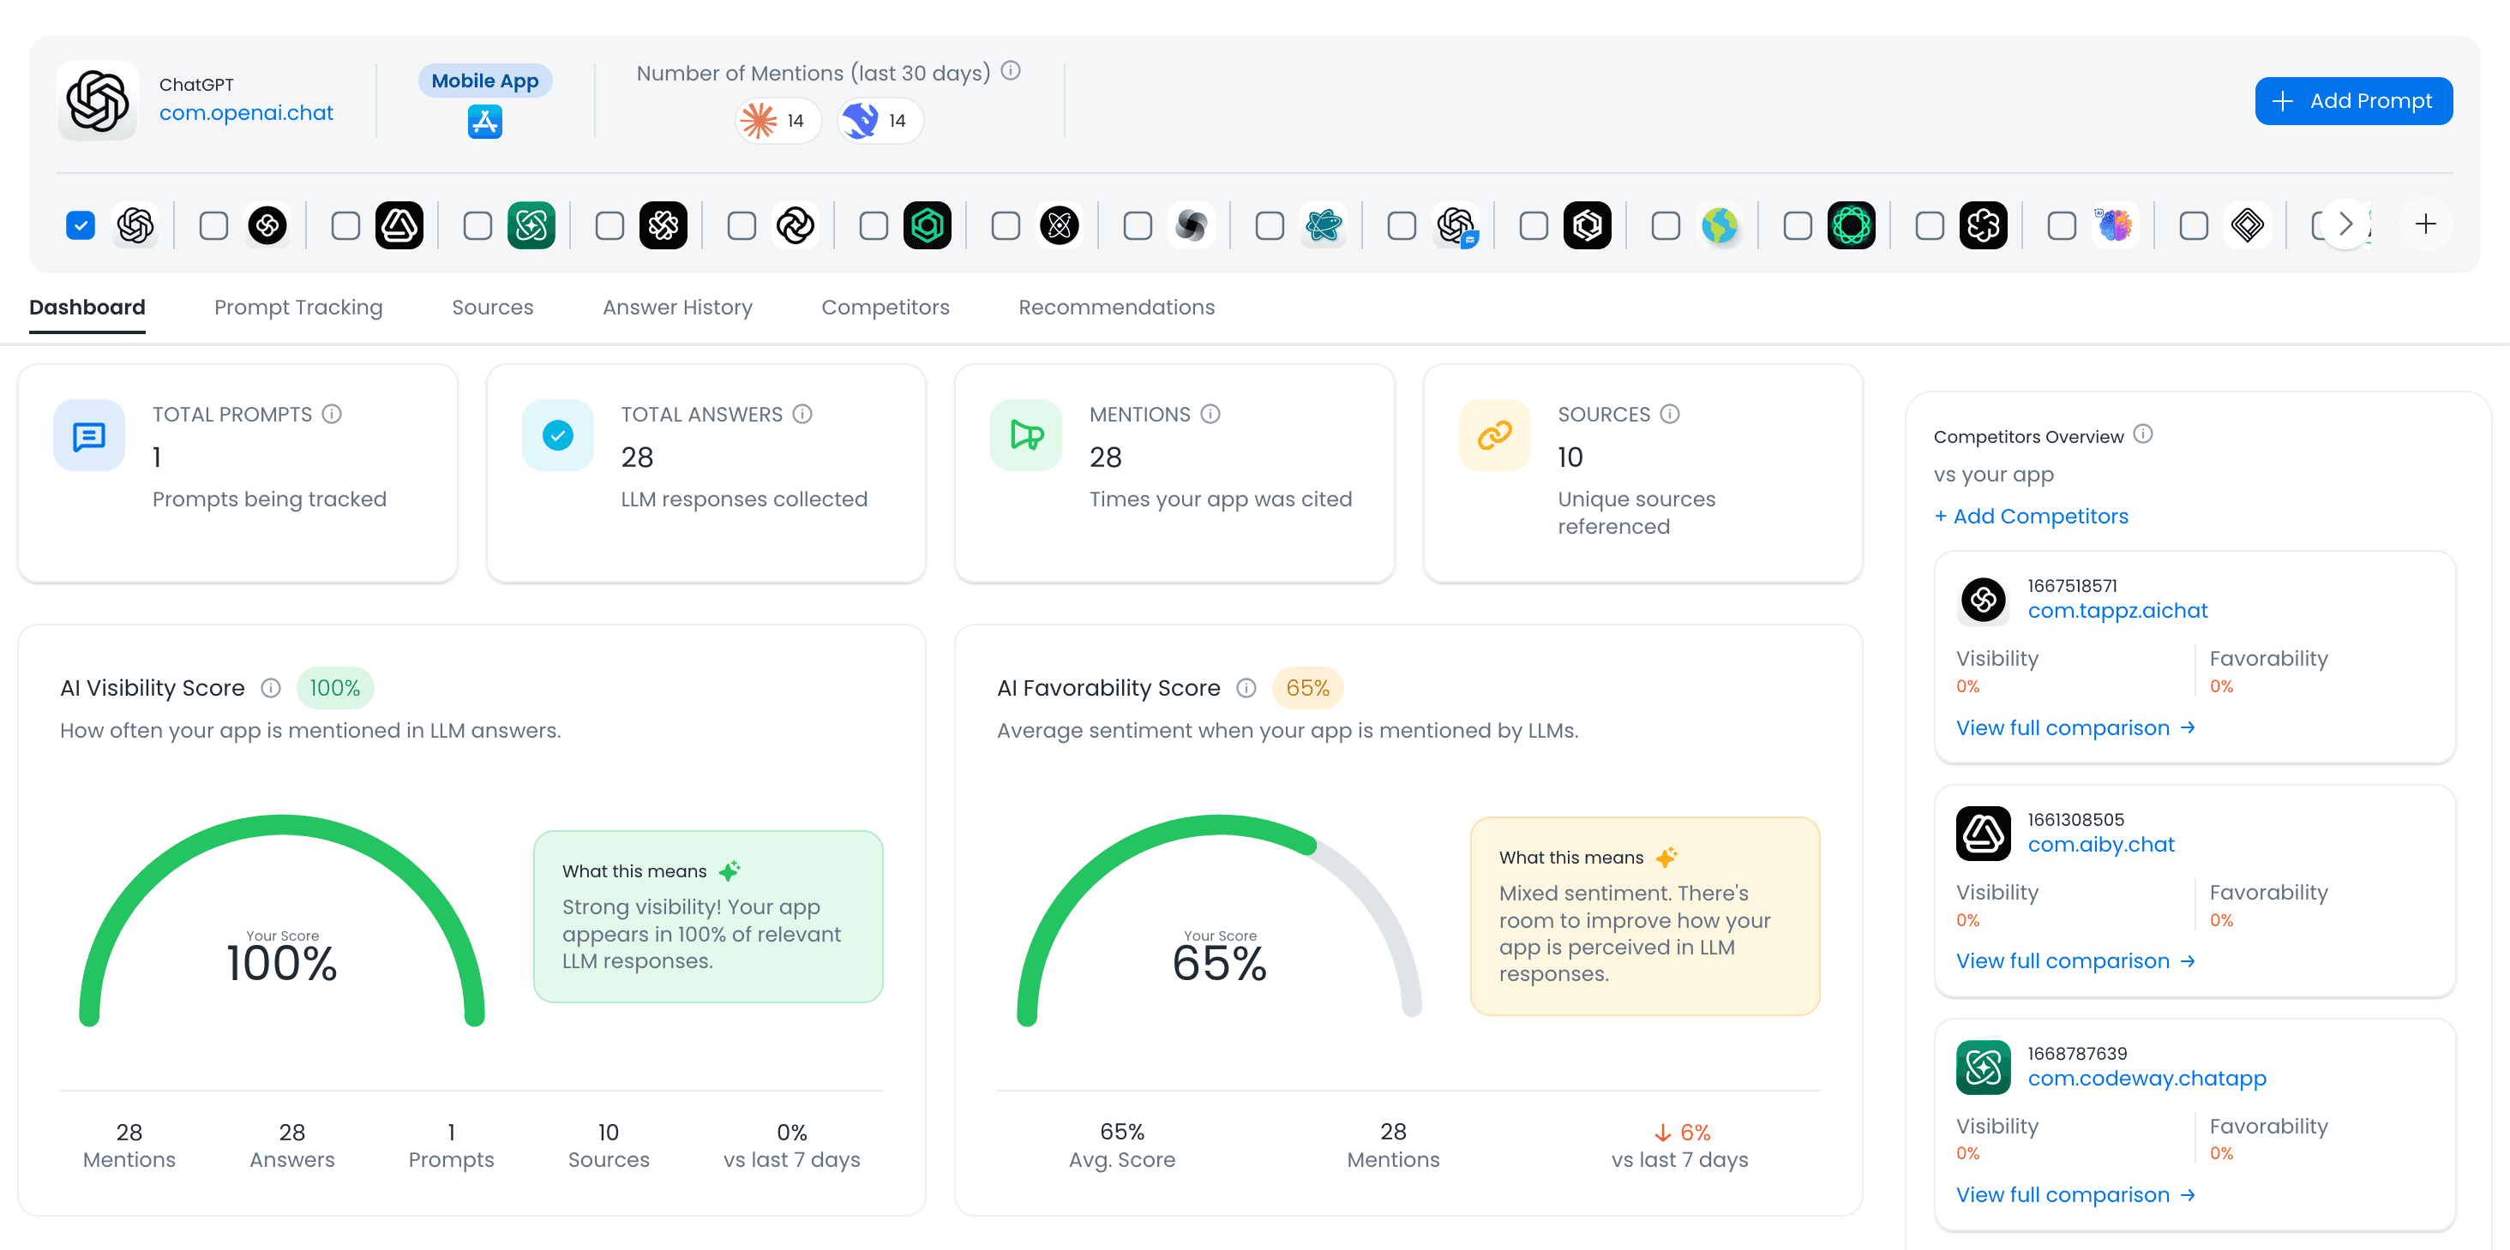Click the nested diamonds app icon
The image size is (2510, 1250).
[x=2248, y=226]
